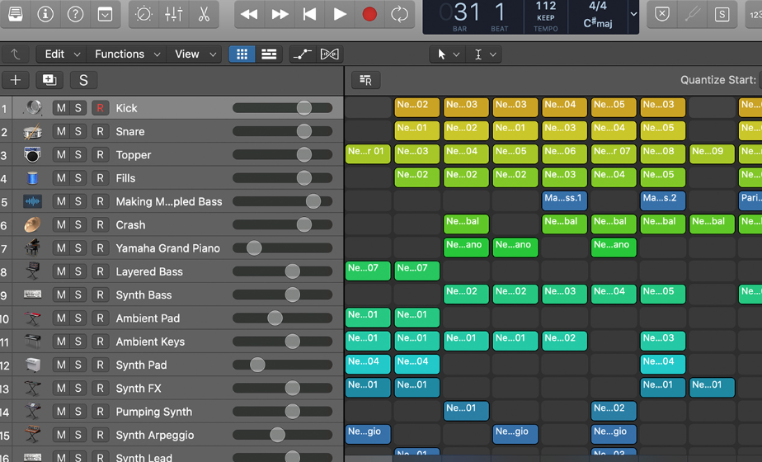Show the Inspector with the info icon
762x462 pixels.
45,14
